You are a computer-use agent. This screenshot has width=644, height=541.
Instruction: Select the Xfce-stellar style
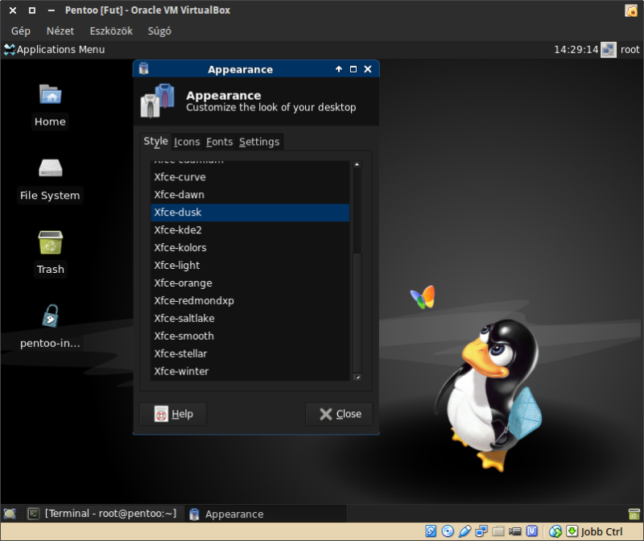click(x=250, y=353)
